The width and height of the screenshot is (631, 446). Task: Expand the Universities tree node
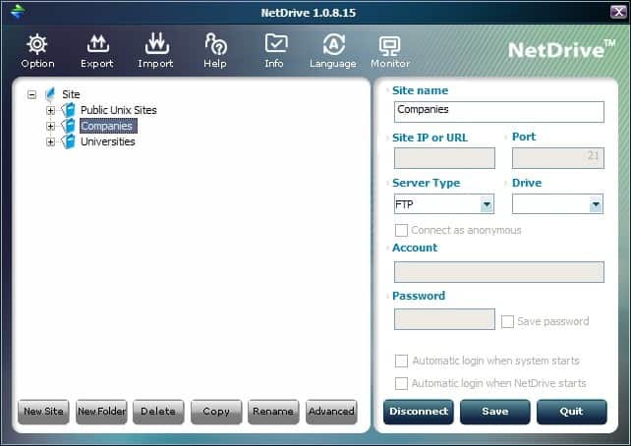[x=50, y=141]
